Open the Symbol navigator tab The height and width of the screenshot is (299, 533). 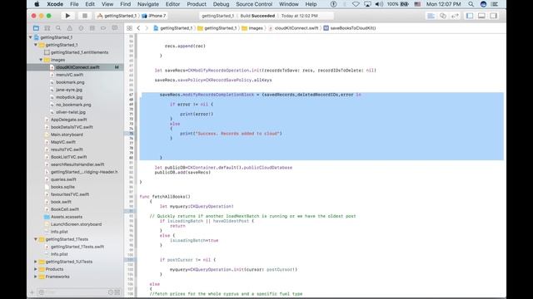pyautogui.click(x=47, y=28)
